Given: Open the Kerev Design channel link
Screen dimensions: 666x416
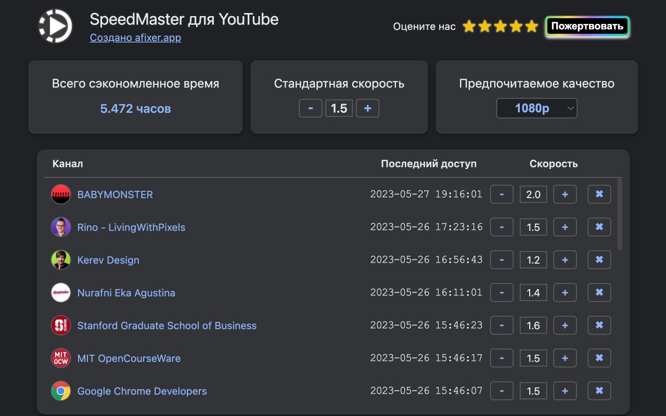Looking at the screenshot, I should (x=108, y=260).
